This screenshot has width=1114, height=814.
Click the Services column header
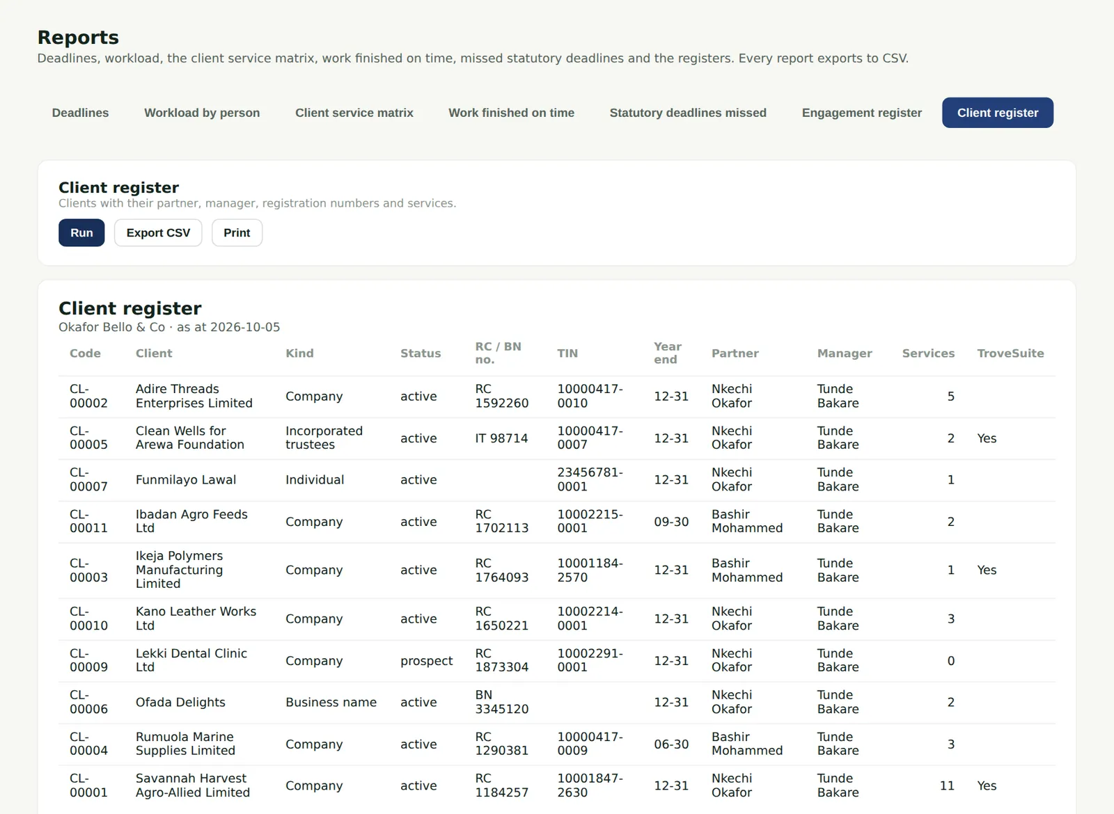(x=928, y=353)
